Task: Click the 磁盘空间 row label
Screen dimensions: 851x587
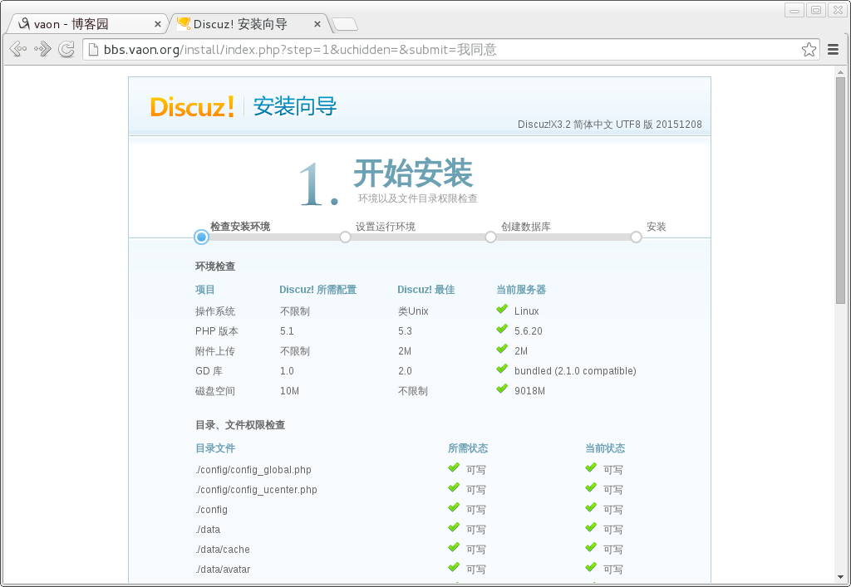Action: click(215, 391)
